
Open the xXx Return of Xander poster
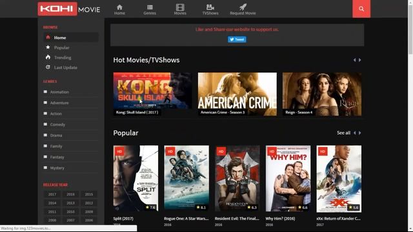[x=339, y=179]
